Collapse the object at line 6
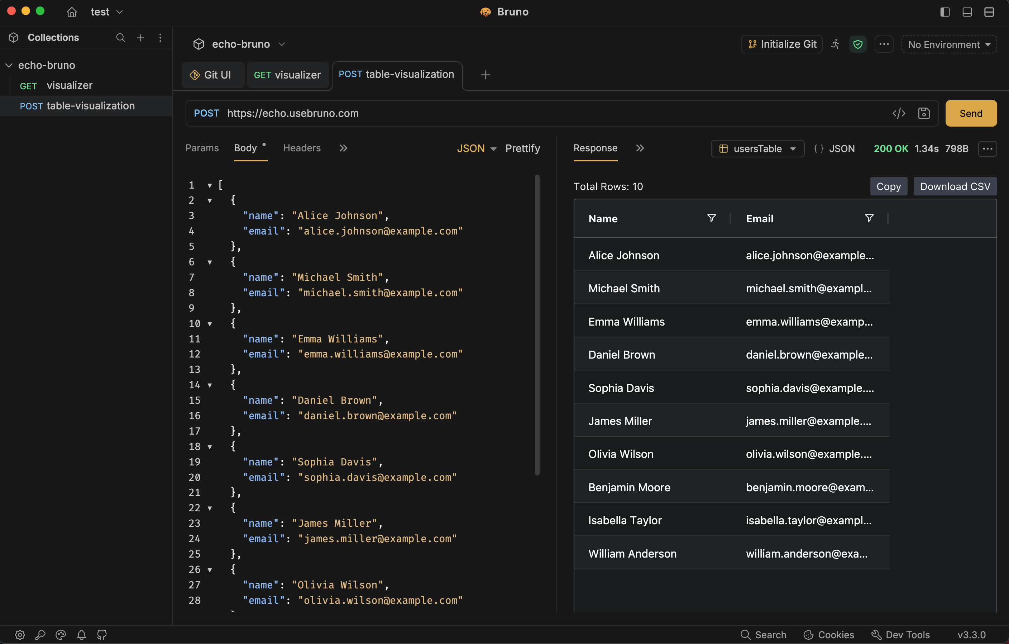This screenshot has height=644, width=1009. click(210, 262)
